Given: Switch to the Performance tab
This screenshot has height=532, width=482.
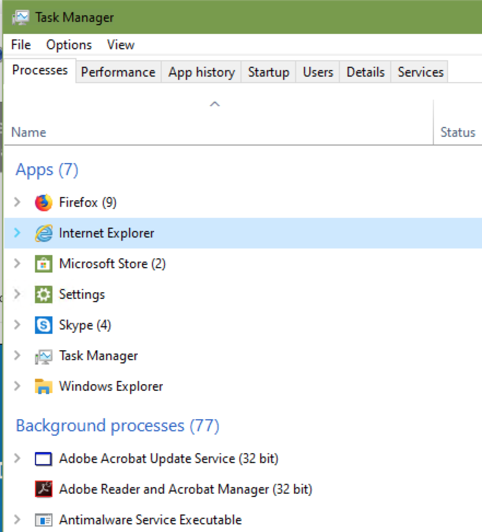Looking at the screenshot, I should (x=119, y=72).
